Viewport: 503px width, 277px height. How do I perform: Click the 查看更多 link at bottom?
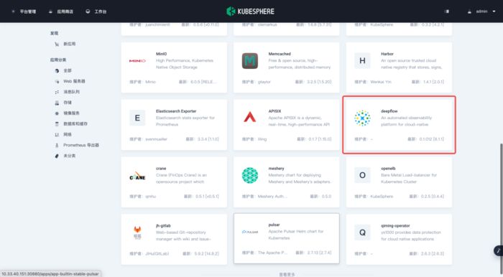tap(287, 274)
